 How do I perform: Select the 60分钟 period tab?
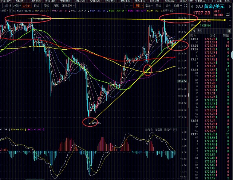pos(27,6)
